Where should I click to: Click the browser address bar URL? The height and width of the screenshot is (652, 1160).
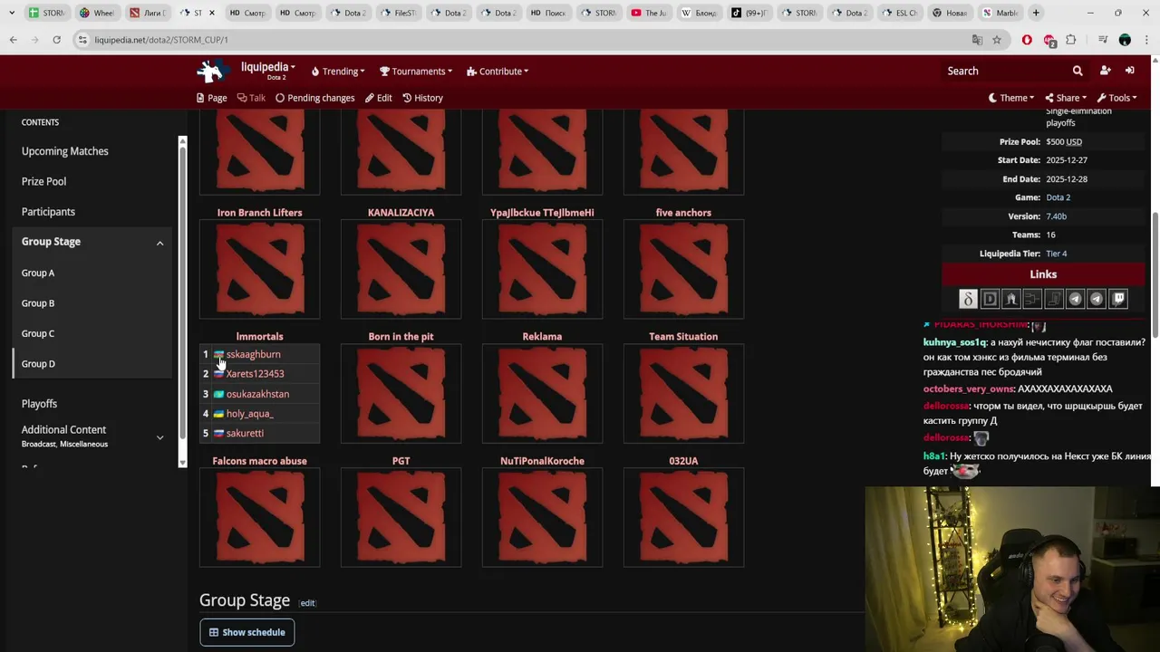click(x=161, y=40)
